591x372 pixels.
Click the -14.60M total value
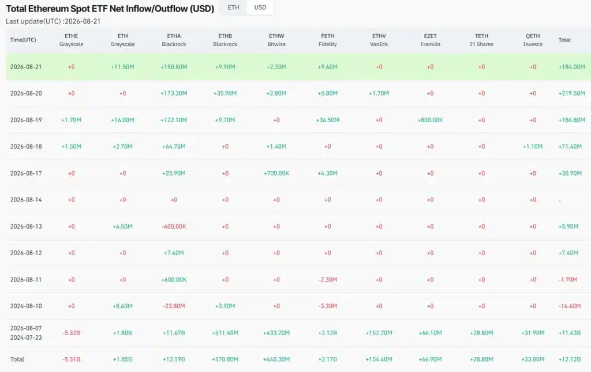coord(570,306)
